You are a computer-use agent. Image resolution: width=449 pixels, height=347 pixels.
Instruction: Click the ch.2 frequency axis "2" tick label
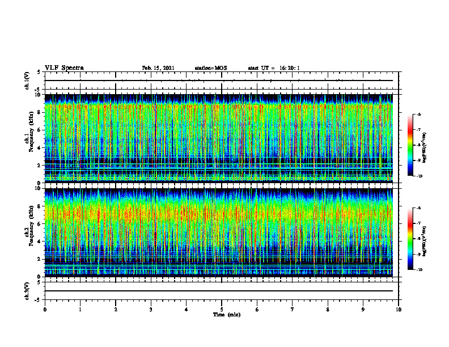[x=40, y=259]
